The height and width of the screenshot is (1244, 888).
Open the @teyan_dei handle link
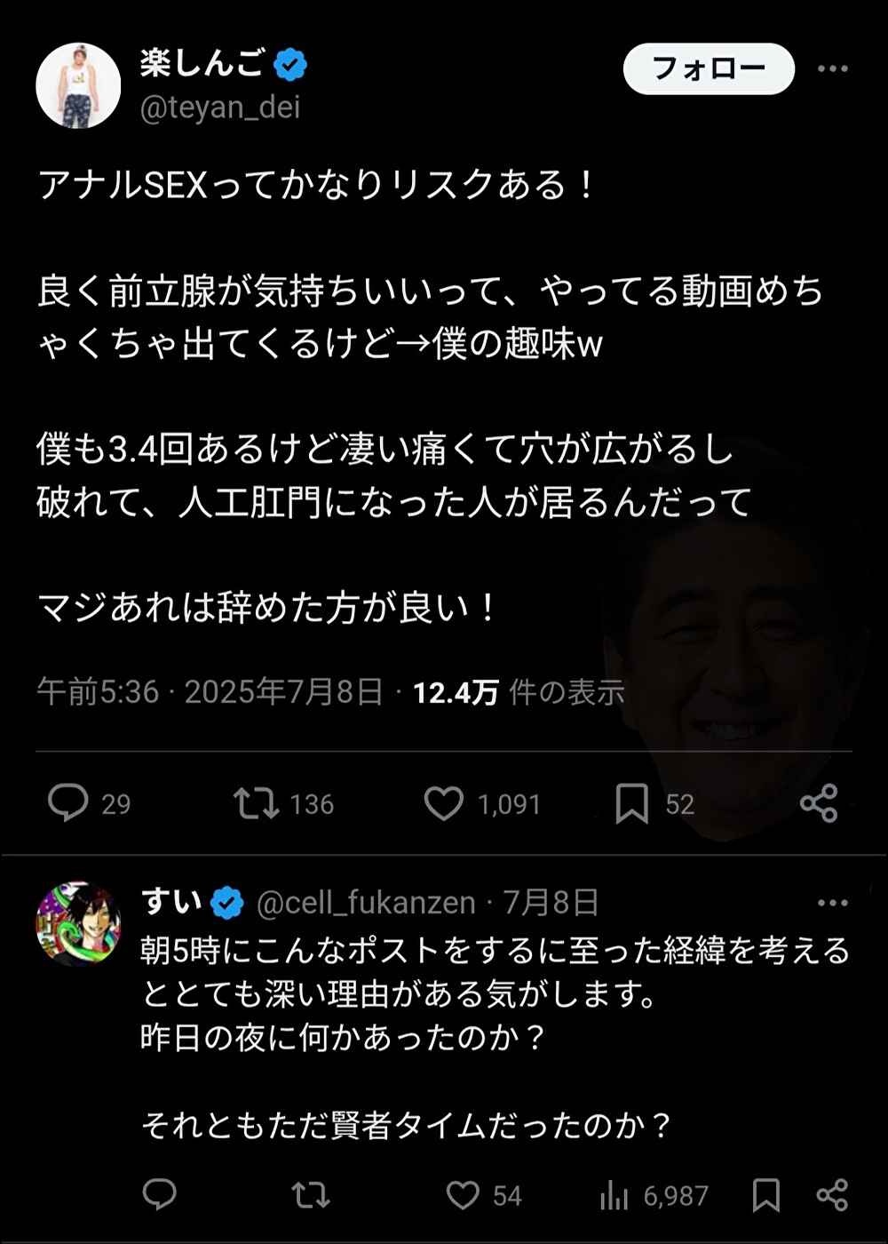click(220, 107)
